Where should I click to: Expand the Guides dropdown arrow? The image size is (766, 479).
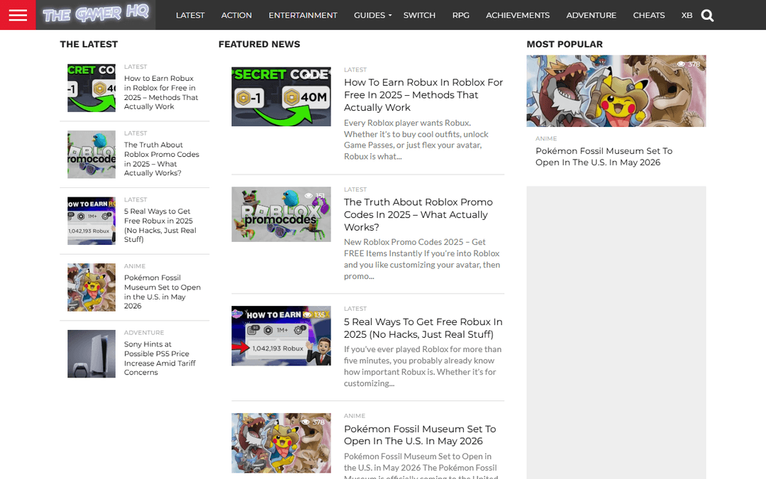(390, 16)
